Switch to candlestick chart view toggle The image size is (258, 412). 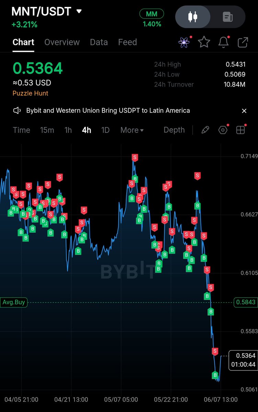(193, 16)
